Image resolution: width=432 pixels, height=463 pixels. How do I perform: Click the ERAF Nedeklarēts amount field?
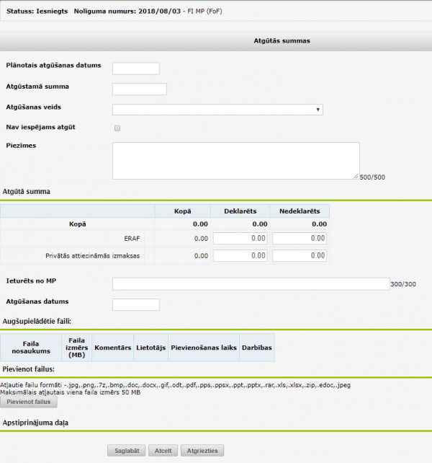pos(300,239)
